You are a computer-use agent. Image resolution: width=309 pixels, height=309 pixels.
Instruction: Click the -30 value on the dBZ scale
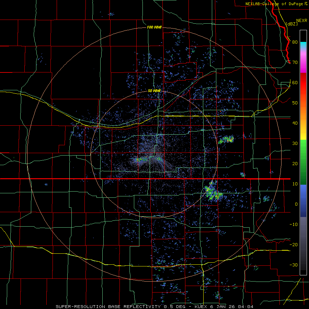point(294,265)
